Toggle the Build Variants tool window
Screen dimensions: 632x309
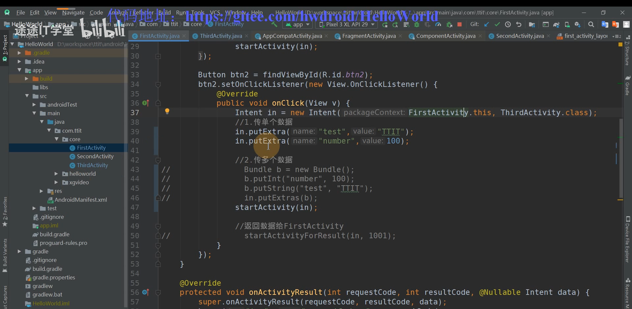(4, 255)
